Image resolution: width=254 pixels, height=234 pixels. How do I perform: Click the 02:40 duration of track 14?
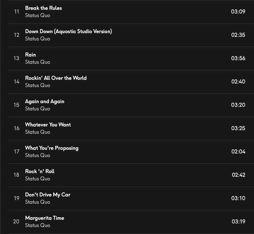coord(238,82)
